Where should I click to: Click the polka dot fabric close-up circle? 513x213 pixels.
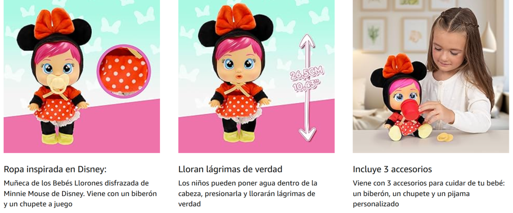pyautogui.click(x=124, y=71)
